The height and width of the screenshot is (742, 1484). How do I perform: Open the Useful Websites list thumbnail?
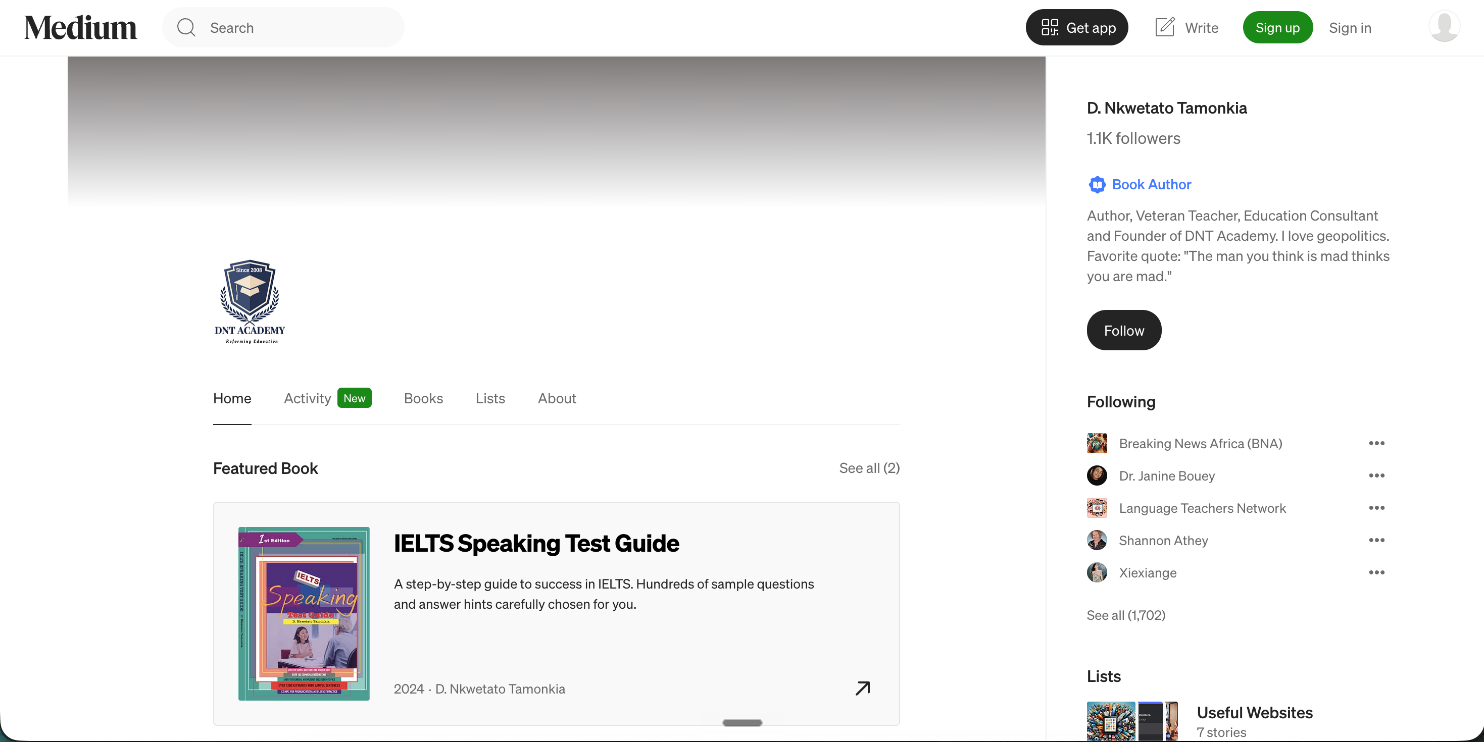pyautogui.click(x=1132, y=721)
